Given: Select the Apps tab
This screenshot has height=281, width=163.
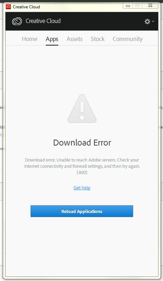Looking at the screenshot, I should click(x=52, y=39).
